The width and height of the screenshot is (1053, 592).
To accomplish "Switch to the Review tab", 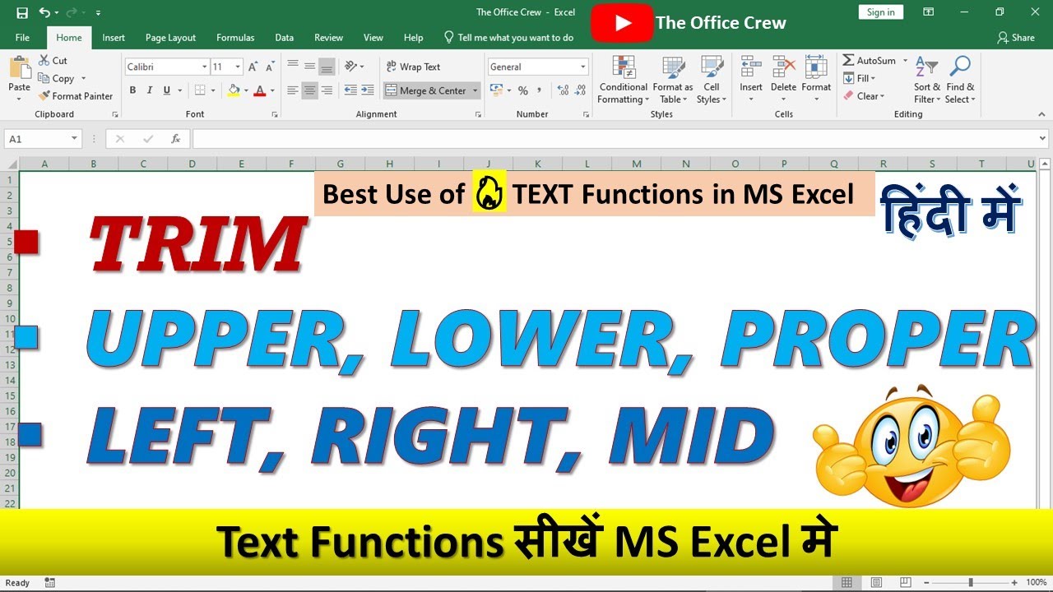I will [x=328, y=37].
